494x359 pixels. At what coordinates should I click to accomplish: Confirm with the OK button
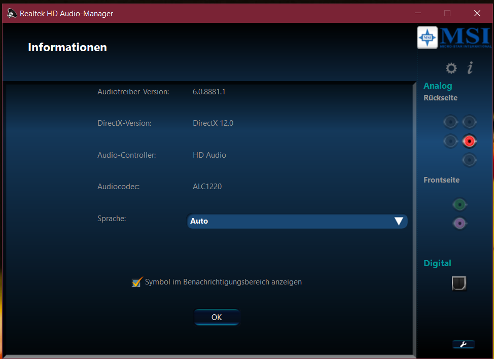pos(217,317)
